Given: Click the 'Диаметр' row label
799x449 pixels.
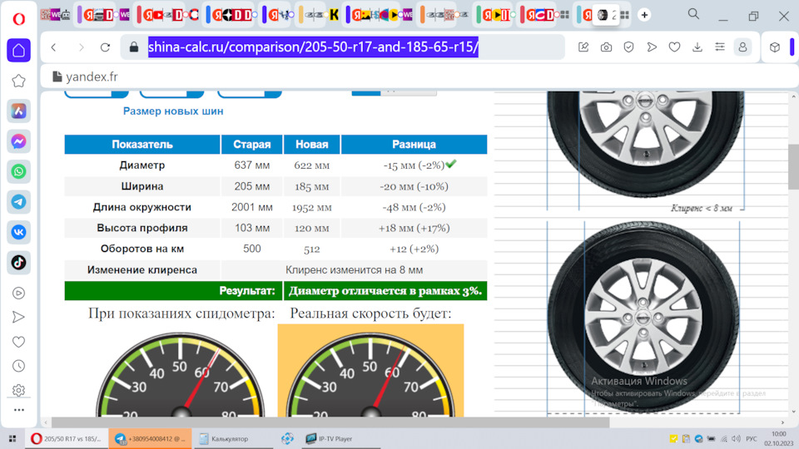Looking at the screenshot, I should (142, 165).
